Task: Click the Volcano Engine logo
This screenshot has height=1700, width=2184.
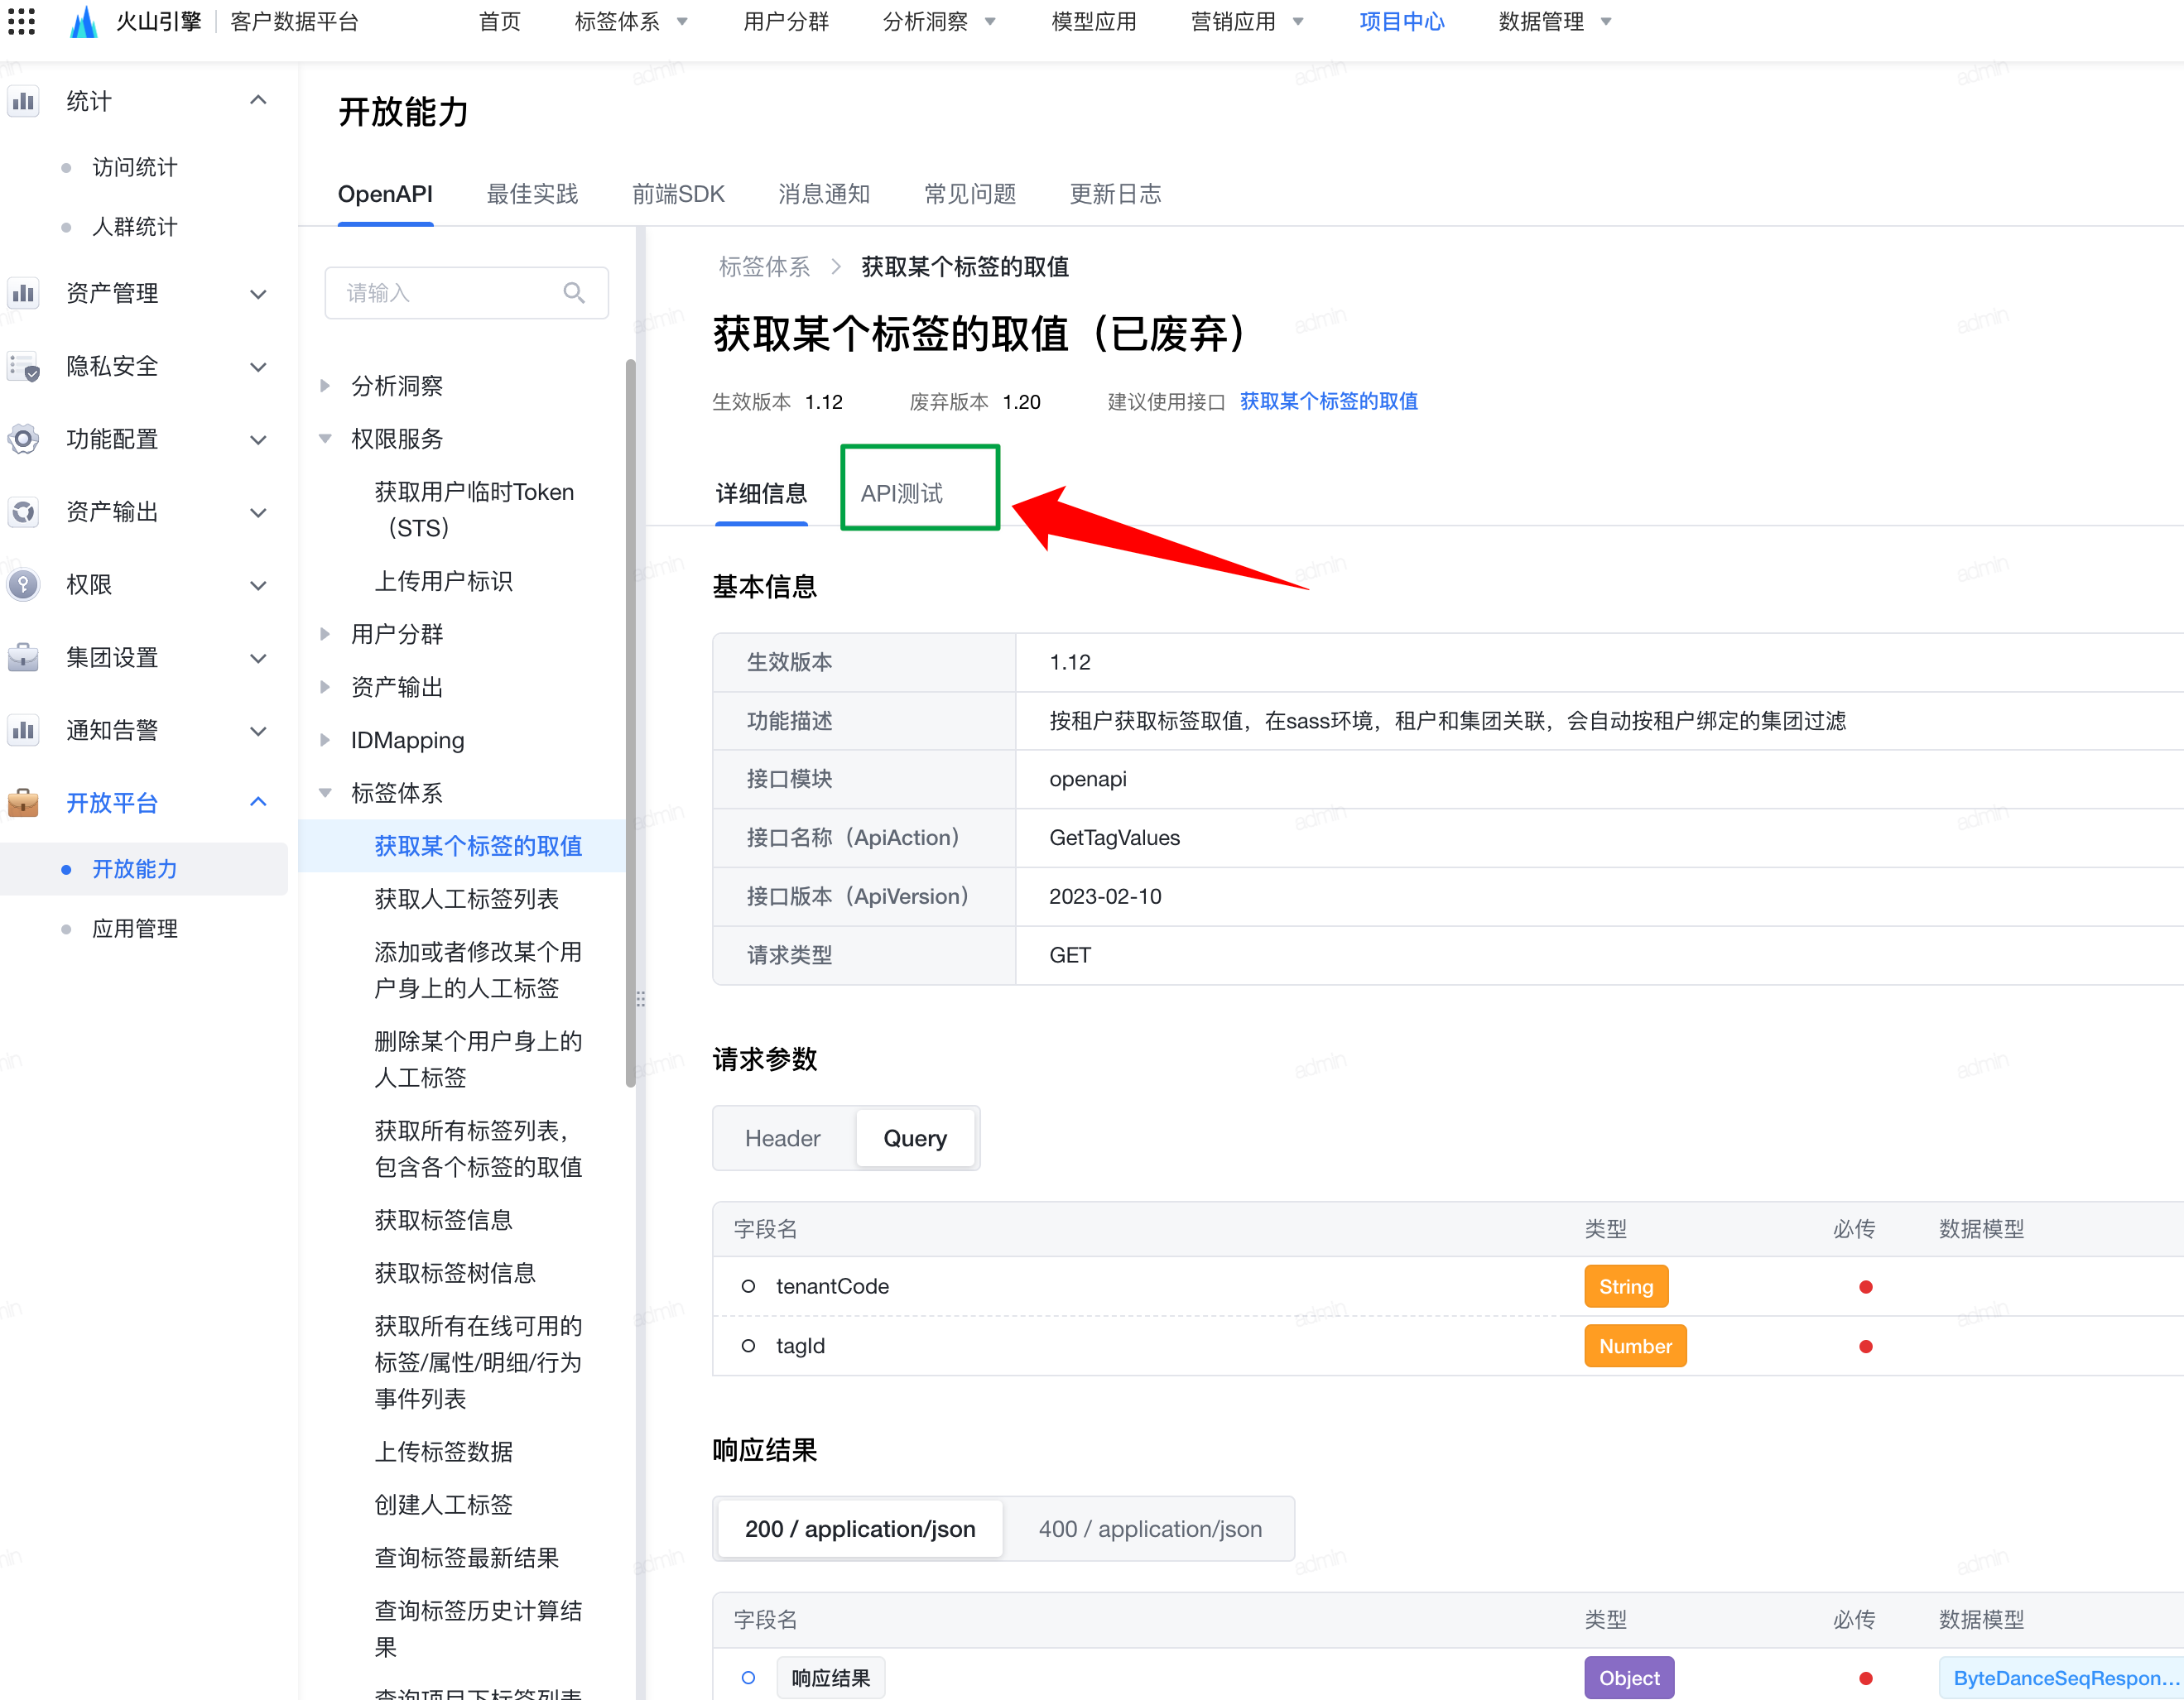Action: (x=84, y=21)
